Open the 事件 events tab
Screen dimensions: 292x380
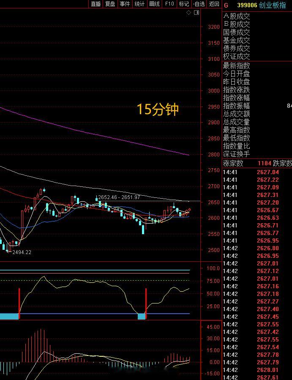click(x=125, y=4)
